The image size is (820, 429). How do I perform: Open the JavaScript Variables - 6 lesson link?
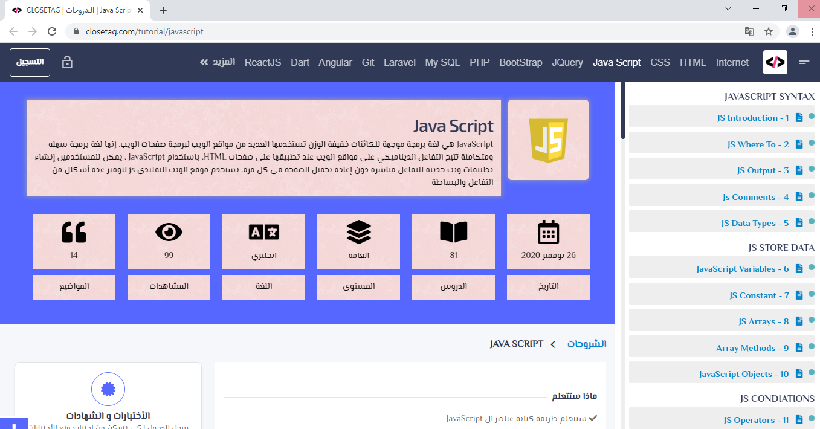743,269
